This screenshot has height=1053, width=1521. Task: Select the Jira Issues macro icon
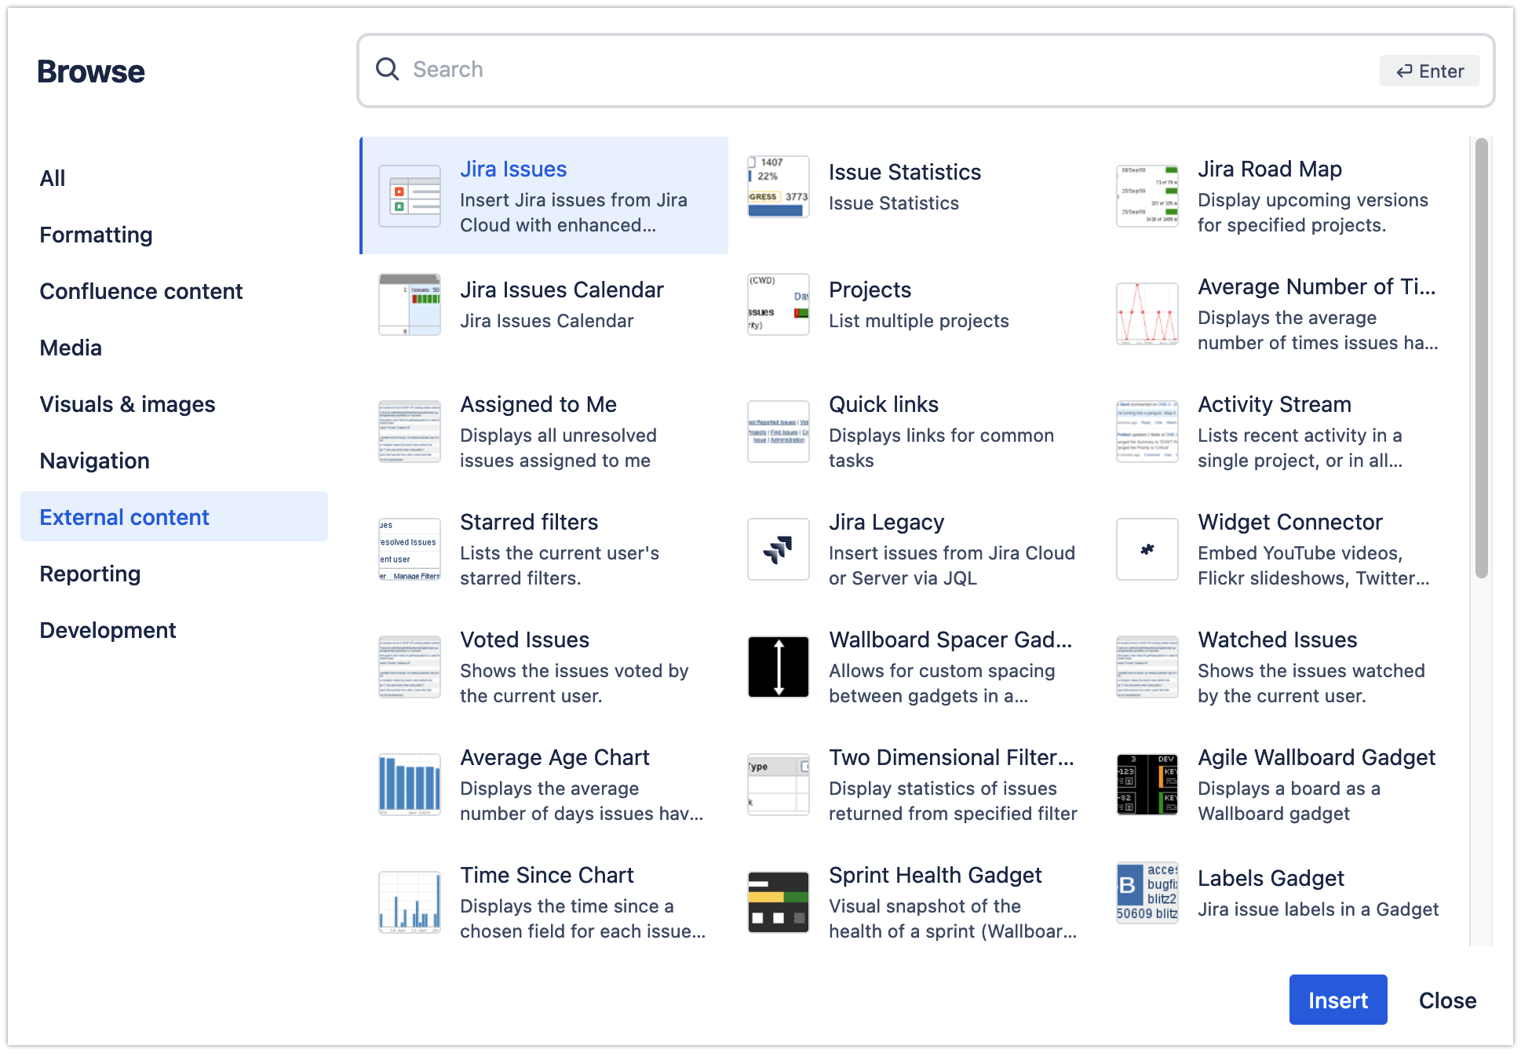409,195
